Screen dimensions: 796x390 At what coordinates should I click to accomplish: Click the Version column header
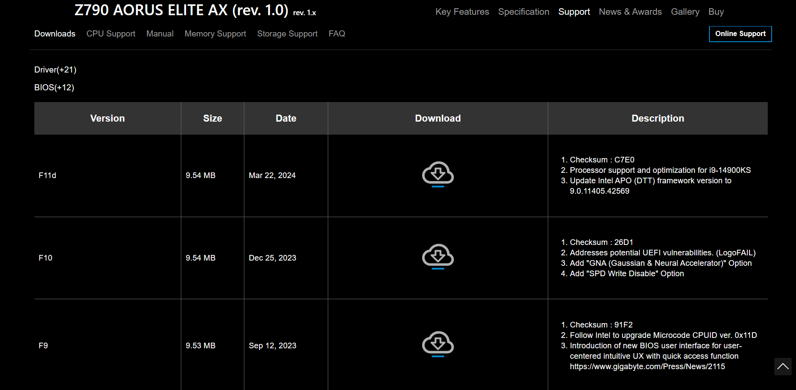pos(107,118)
